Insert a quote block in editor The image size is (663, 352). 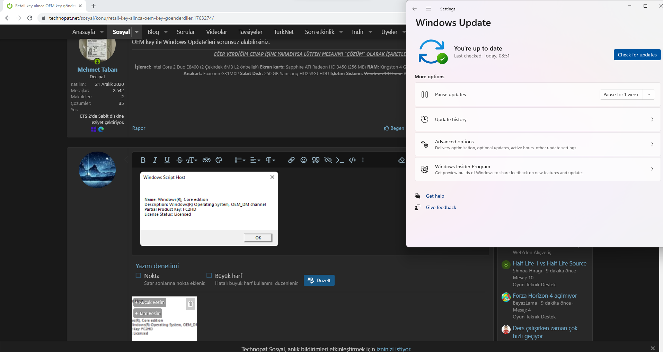(316, 160)
